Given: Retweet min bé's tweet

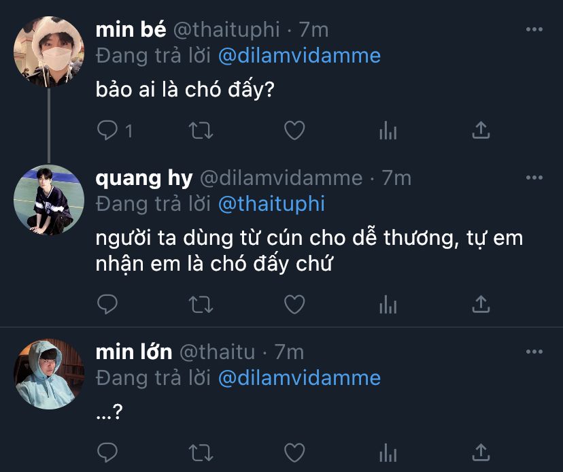Looking at the screenshot, I should point(200,130).
